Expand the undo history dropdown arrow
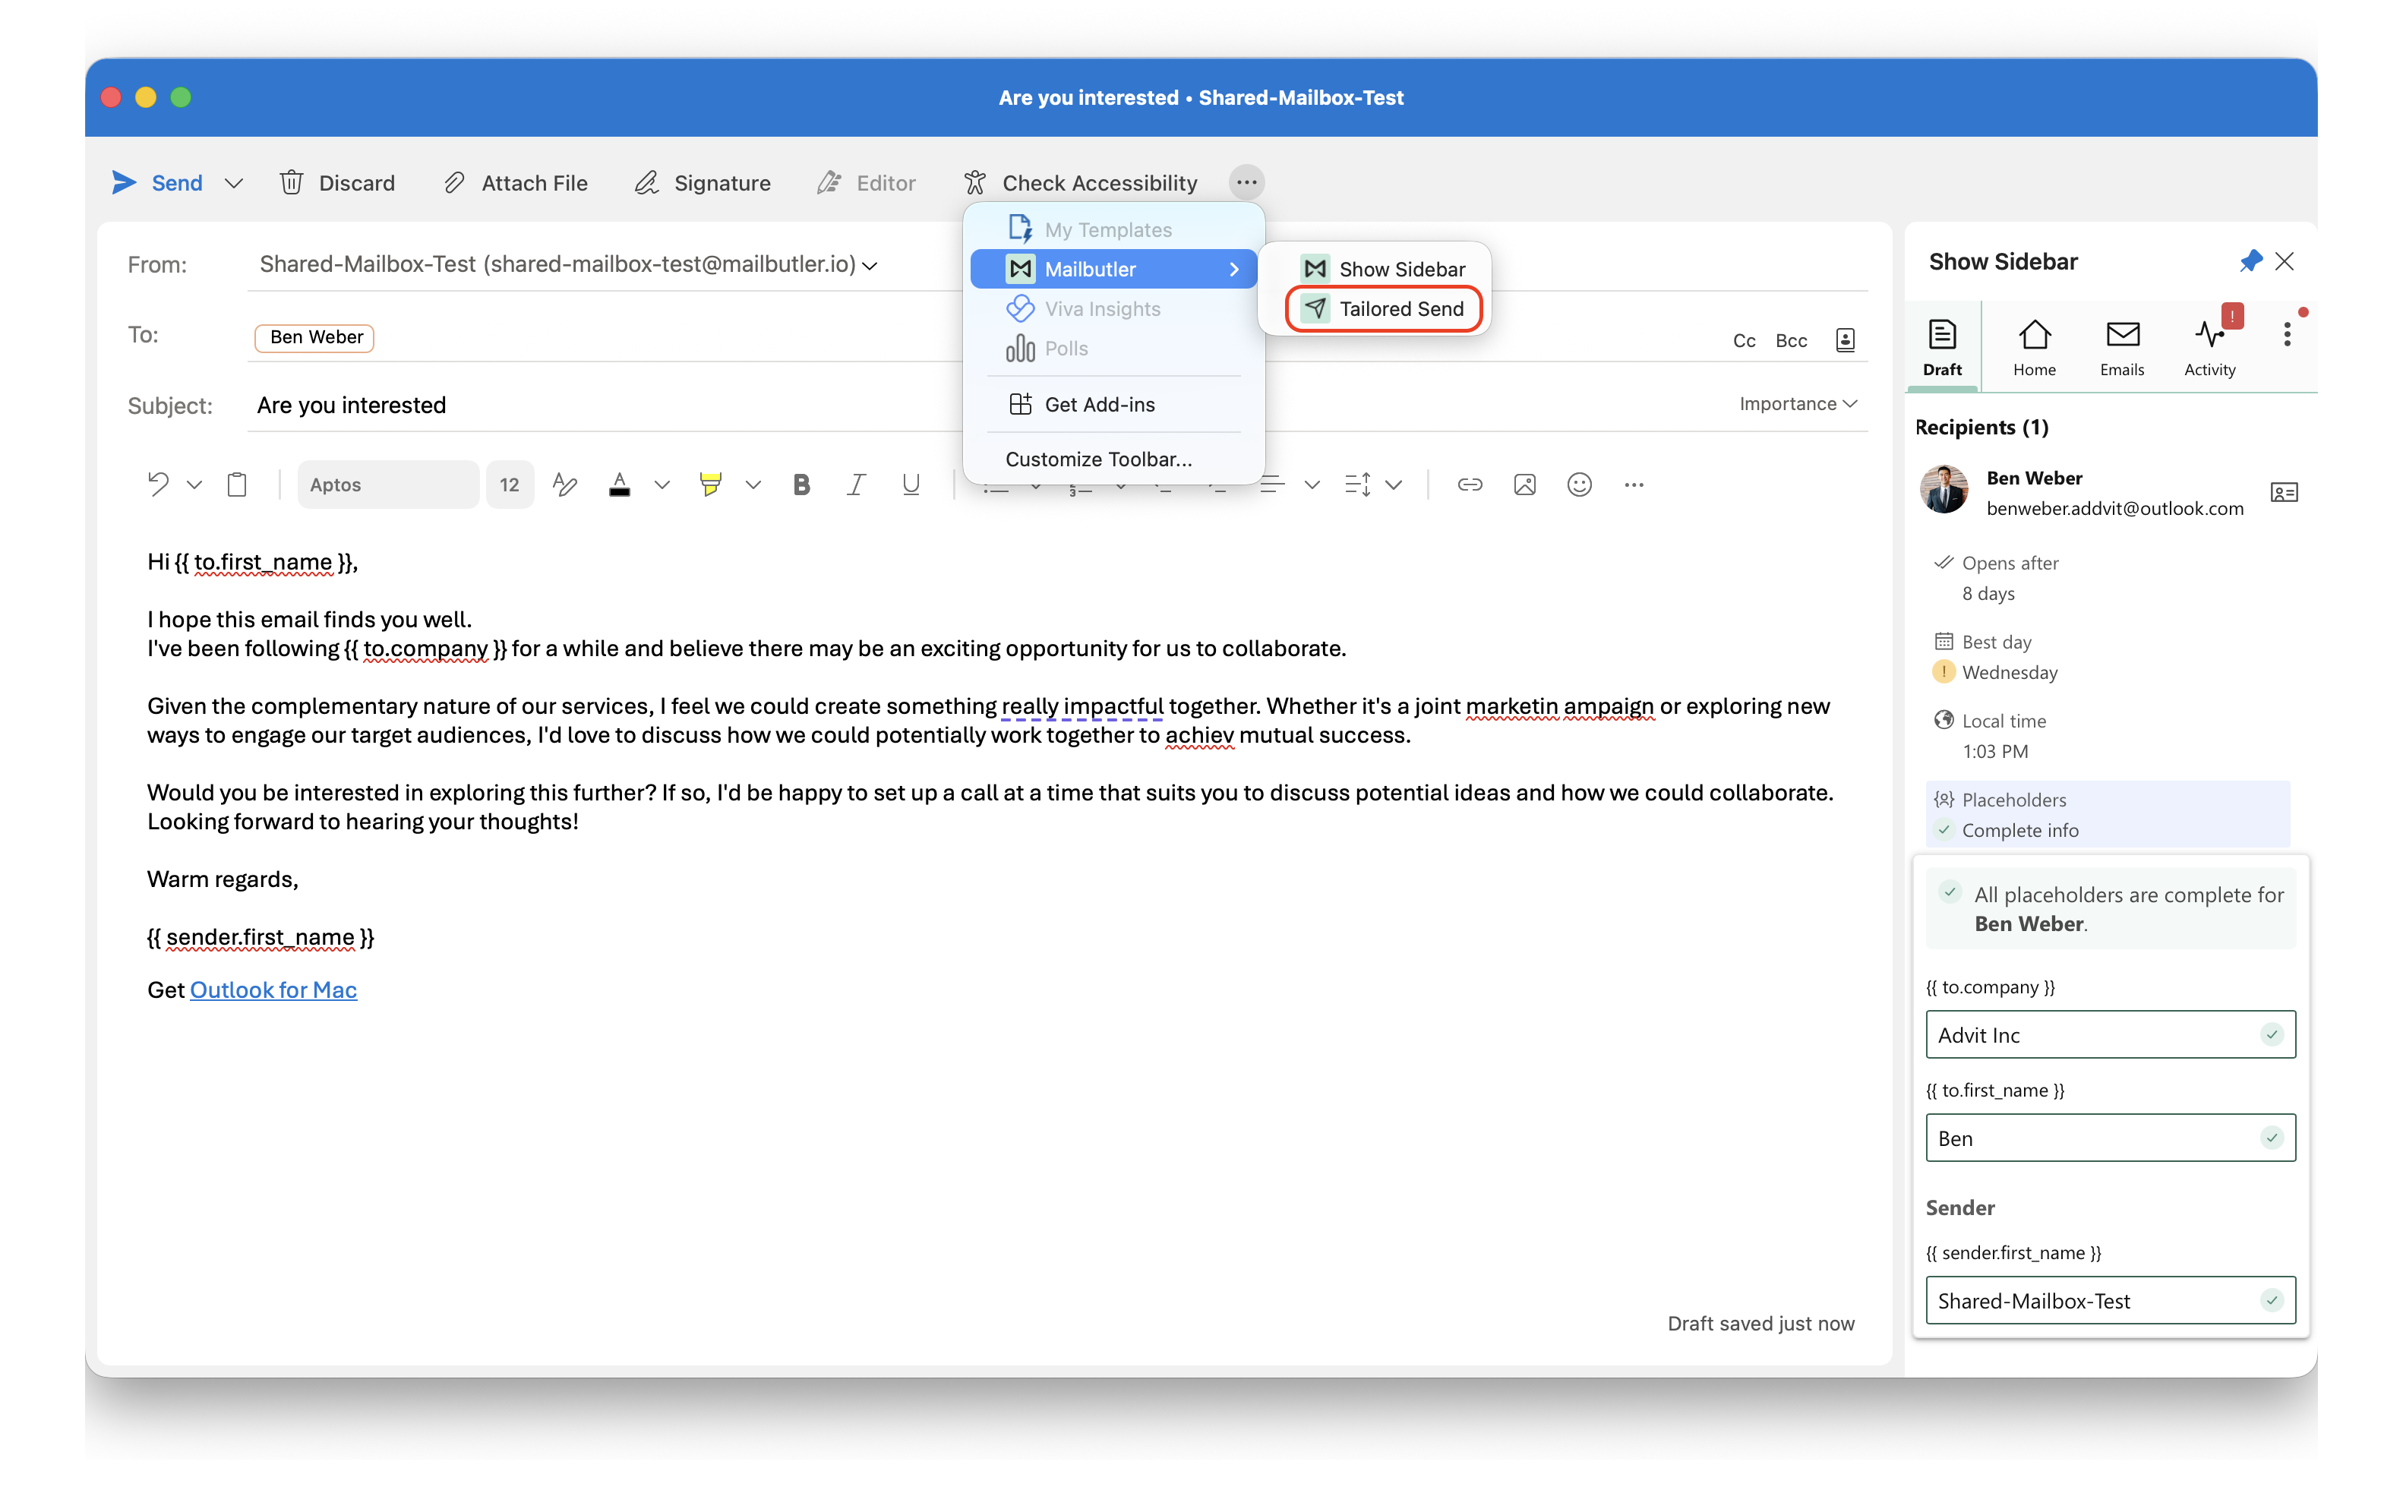Screen dimensions: 2403x1490 tap(194, 485)
